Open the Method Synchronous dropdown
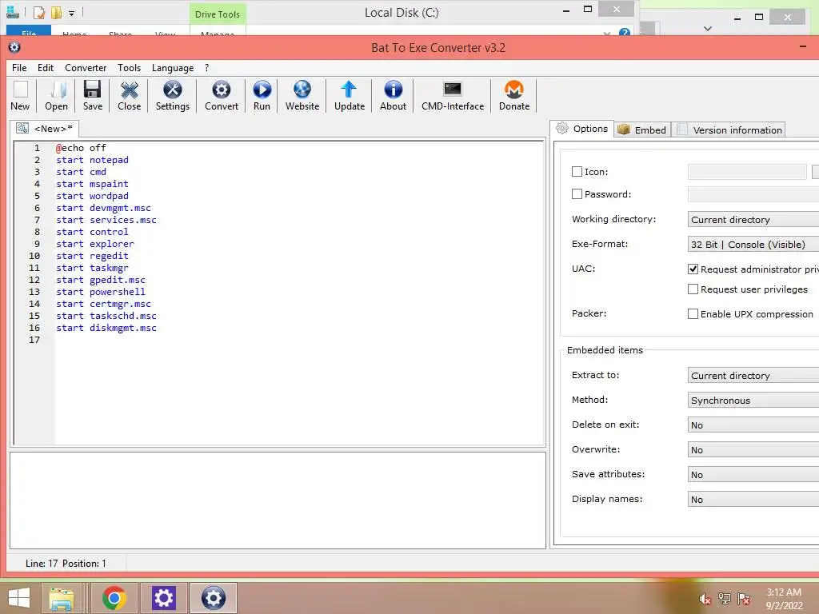The height and width of the screenshot is (614, 819). point(753,400)
